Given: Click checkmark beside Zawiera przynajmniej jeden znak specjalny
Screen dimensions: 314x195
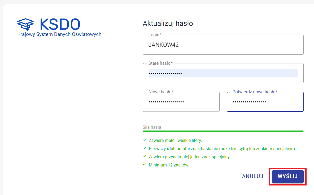Looking at the screenshot, I should (x=145, y=156).
